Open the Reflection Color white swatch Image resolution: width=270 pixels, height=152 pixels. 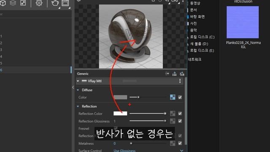[x=120, y=114]
